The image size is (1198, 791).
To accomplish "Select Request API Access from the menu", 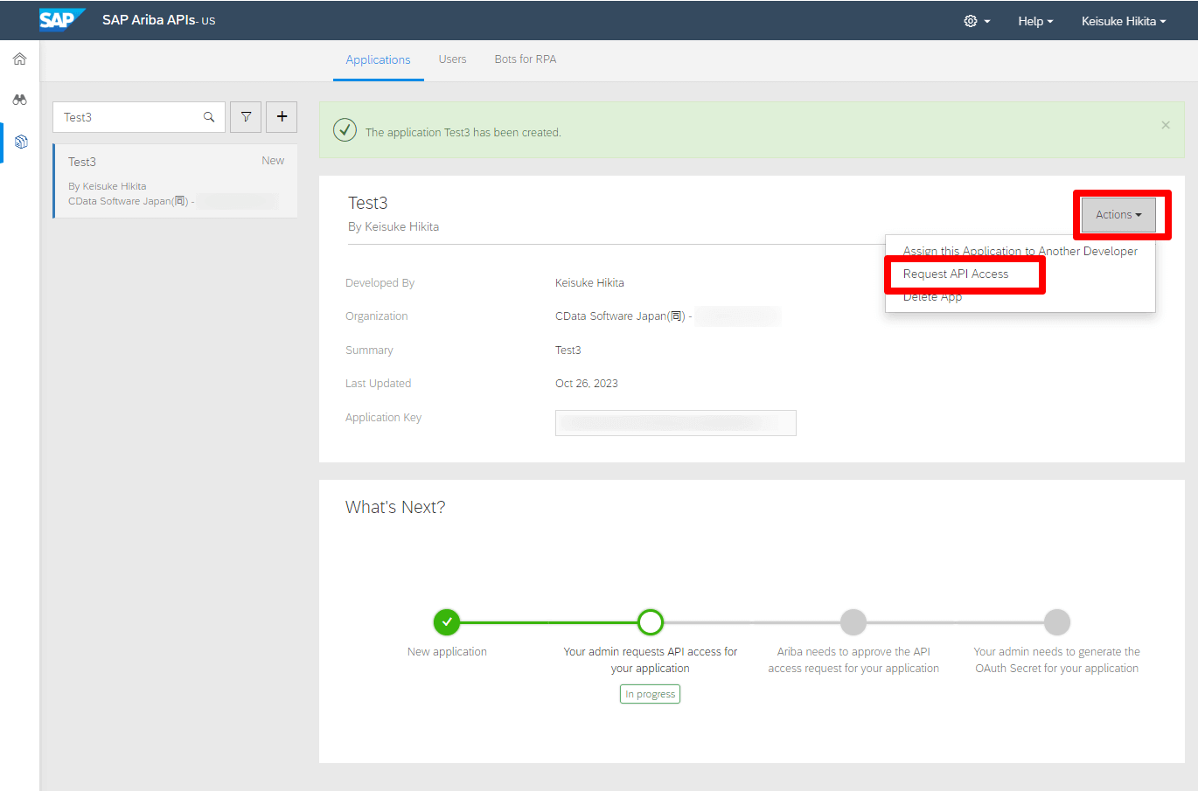I will pyautogui.click(x=956, y=274).
